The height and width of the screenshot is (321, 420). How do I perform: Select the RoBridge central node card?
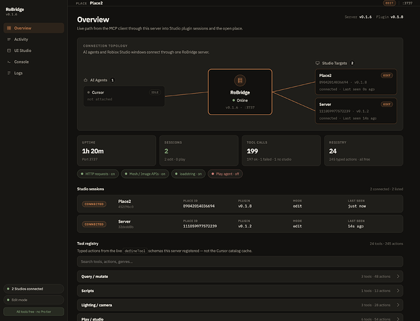(240, 92)
